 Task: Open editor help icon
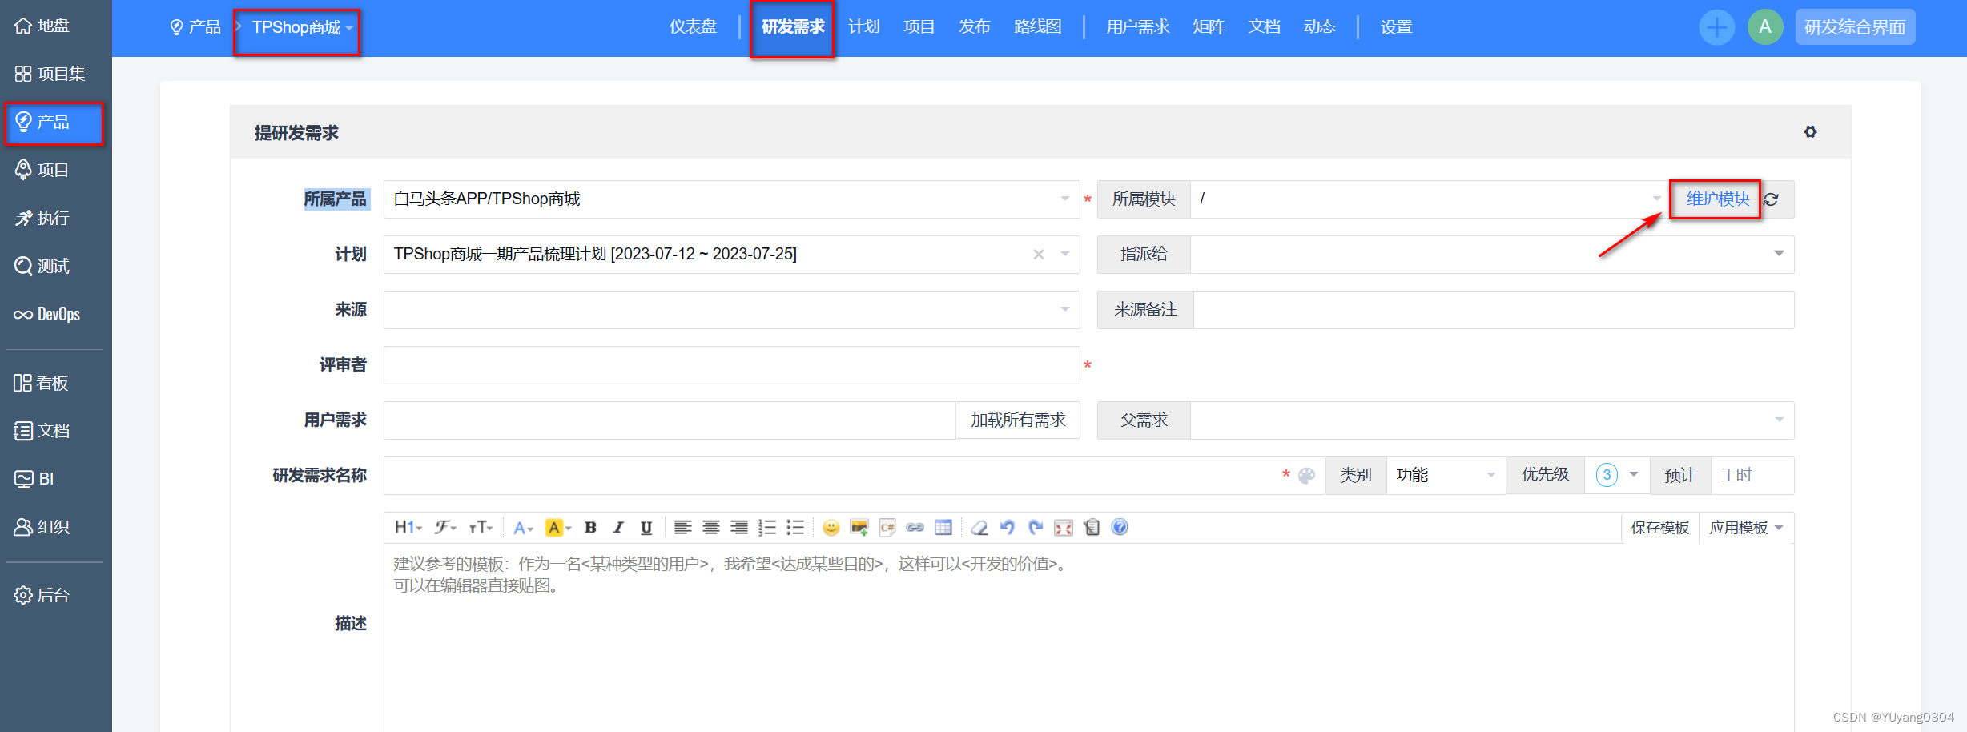tap(1120, 527)
